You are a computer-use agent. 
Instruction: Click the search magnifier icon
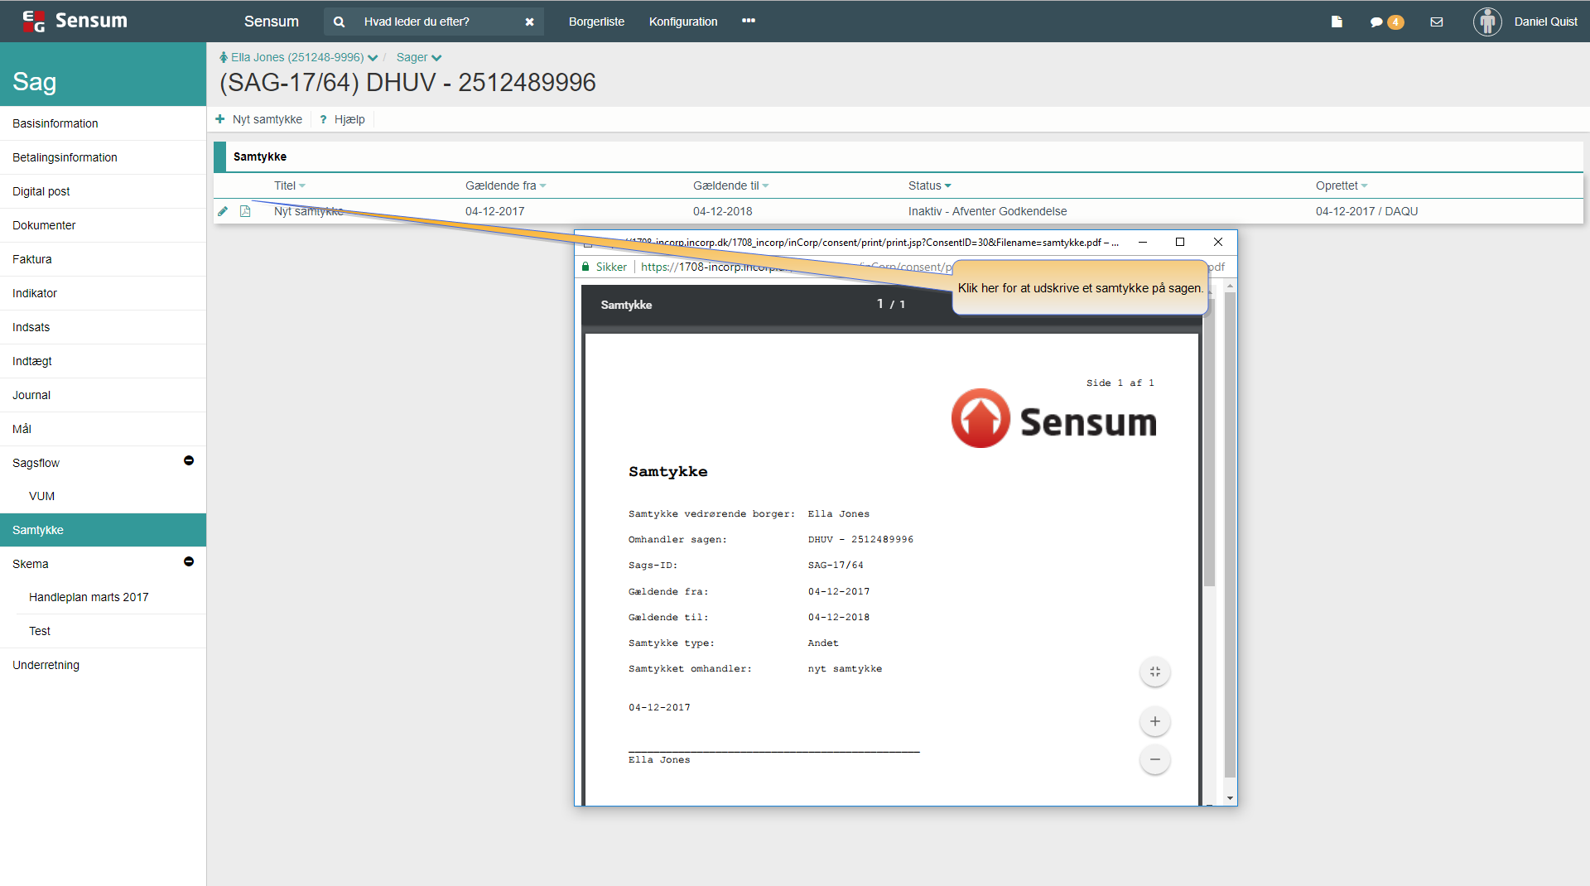click(x=339, y=22)
